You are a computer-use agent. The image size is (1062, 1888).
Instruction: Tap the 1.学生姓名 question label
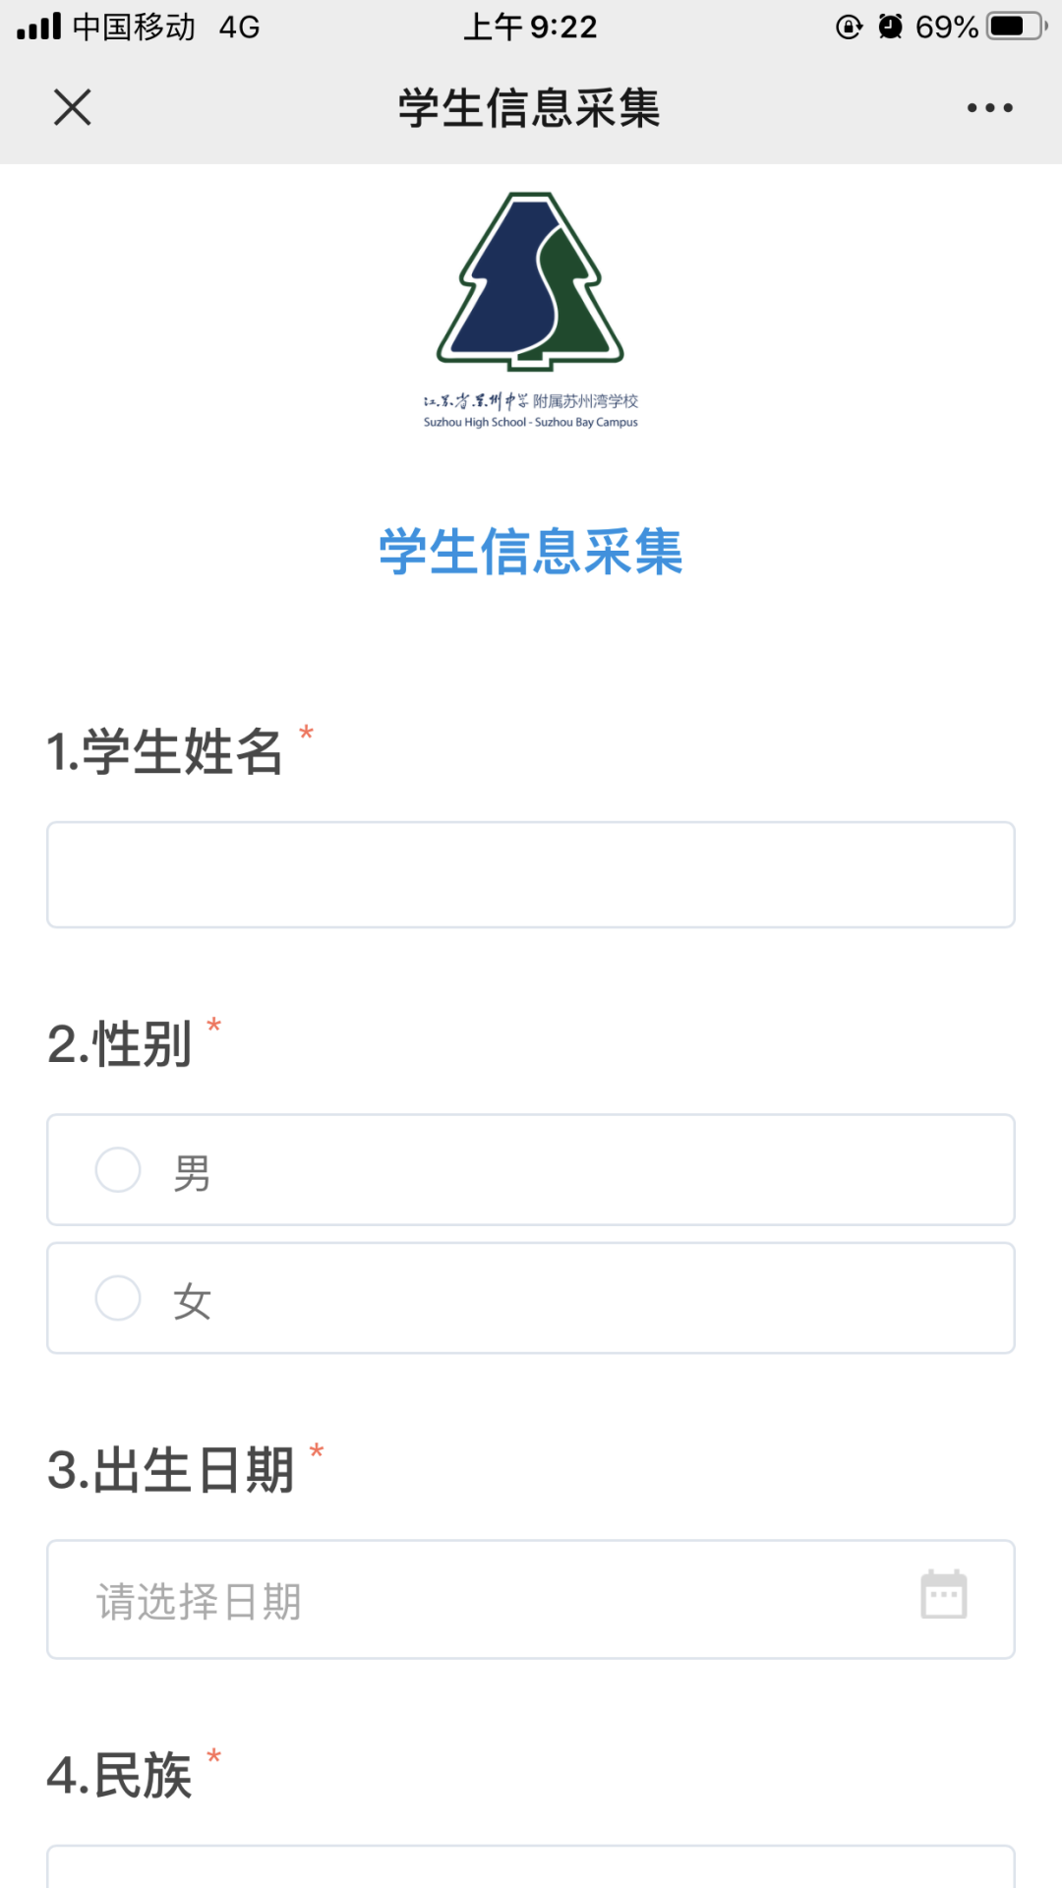tap(164, 751)
